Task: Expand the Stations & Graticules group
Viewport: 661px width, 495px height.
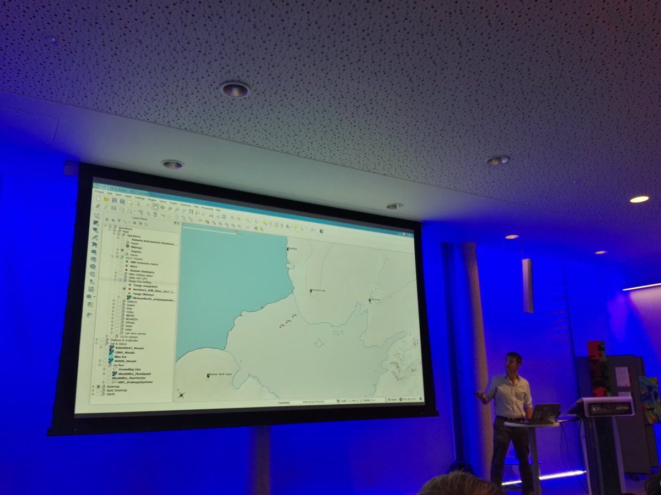Action: tap(97, 340)
